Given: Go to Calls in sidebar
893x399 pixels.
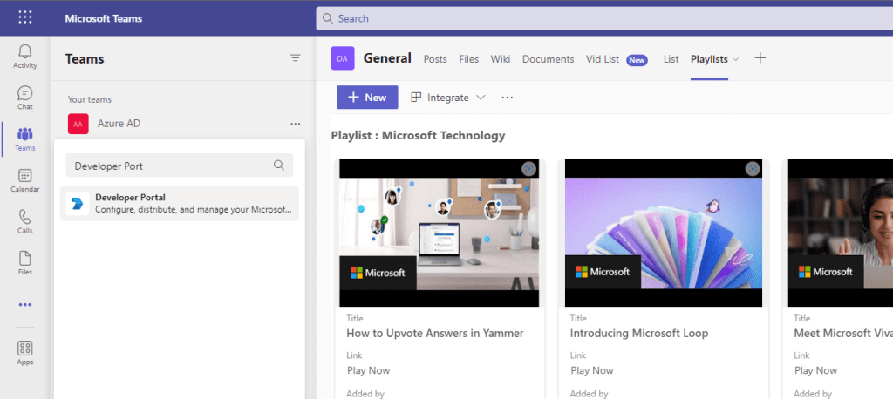Looking at the screenshot, I should pyautogui.click(x=24, y=221).
